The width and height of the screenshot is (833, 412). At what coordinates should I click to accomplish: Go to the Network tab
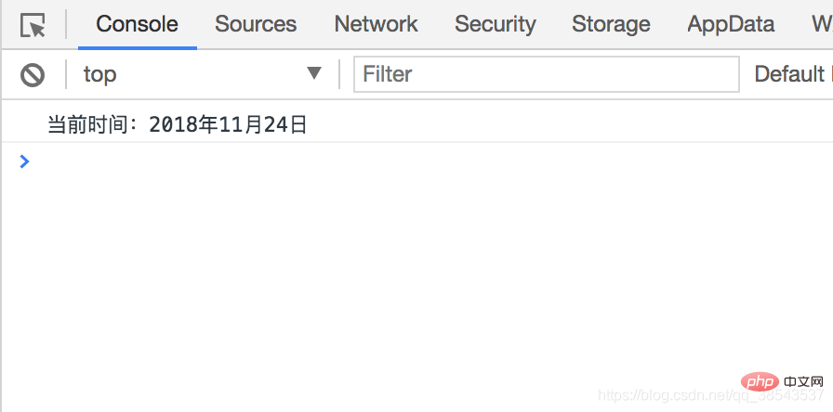[x=377, y=24]
